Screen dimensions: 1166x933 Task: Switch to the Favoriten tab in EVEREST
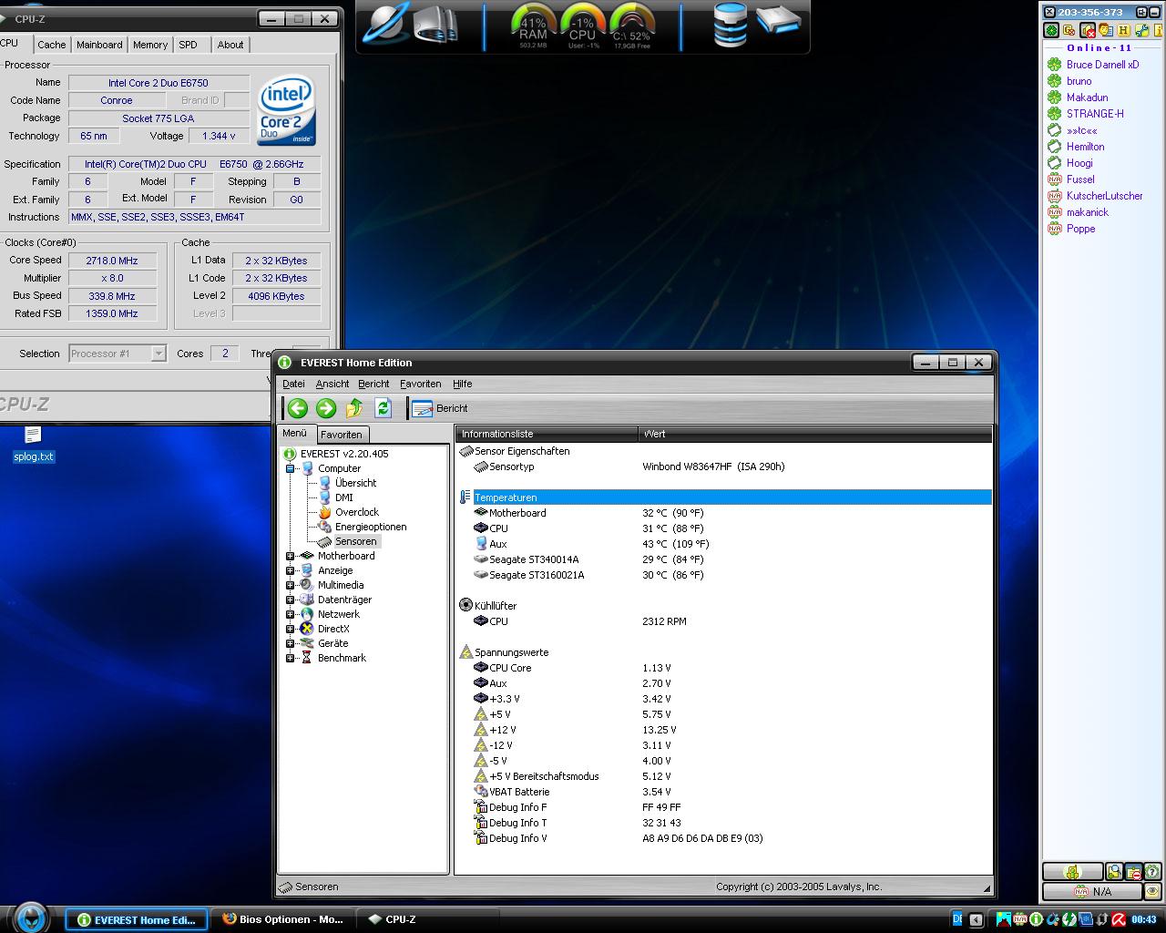click(342, 435)
